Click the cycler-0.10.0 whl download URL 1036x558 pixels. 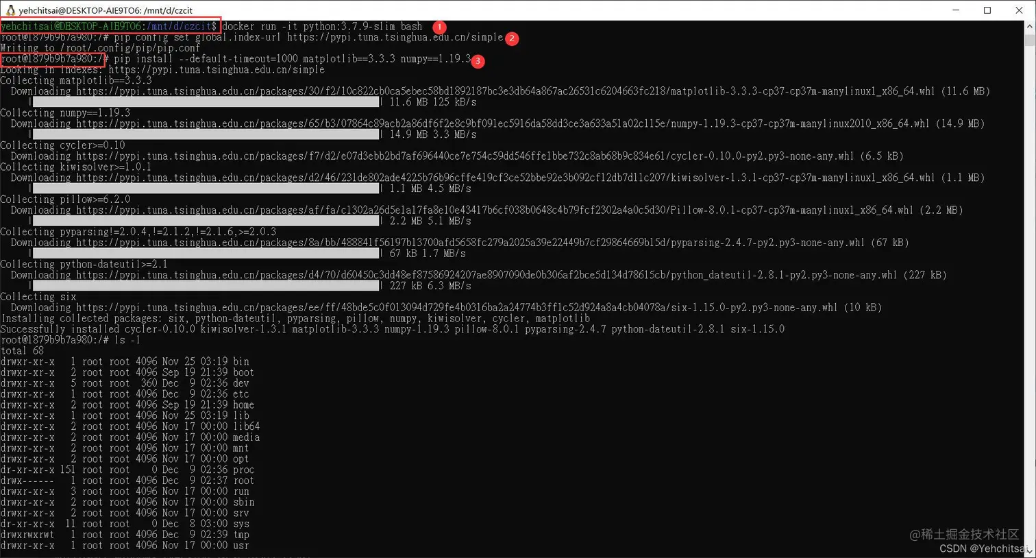tap(465, 156)
